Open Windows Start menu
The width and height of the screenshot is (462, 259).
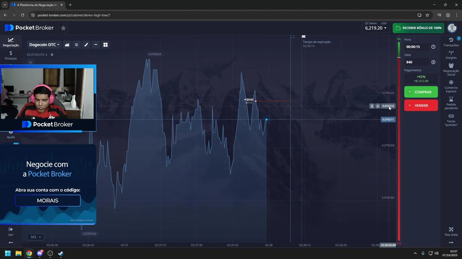tap(8, 253)
